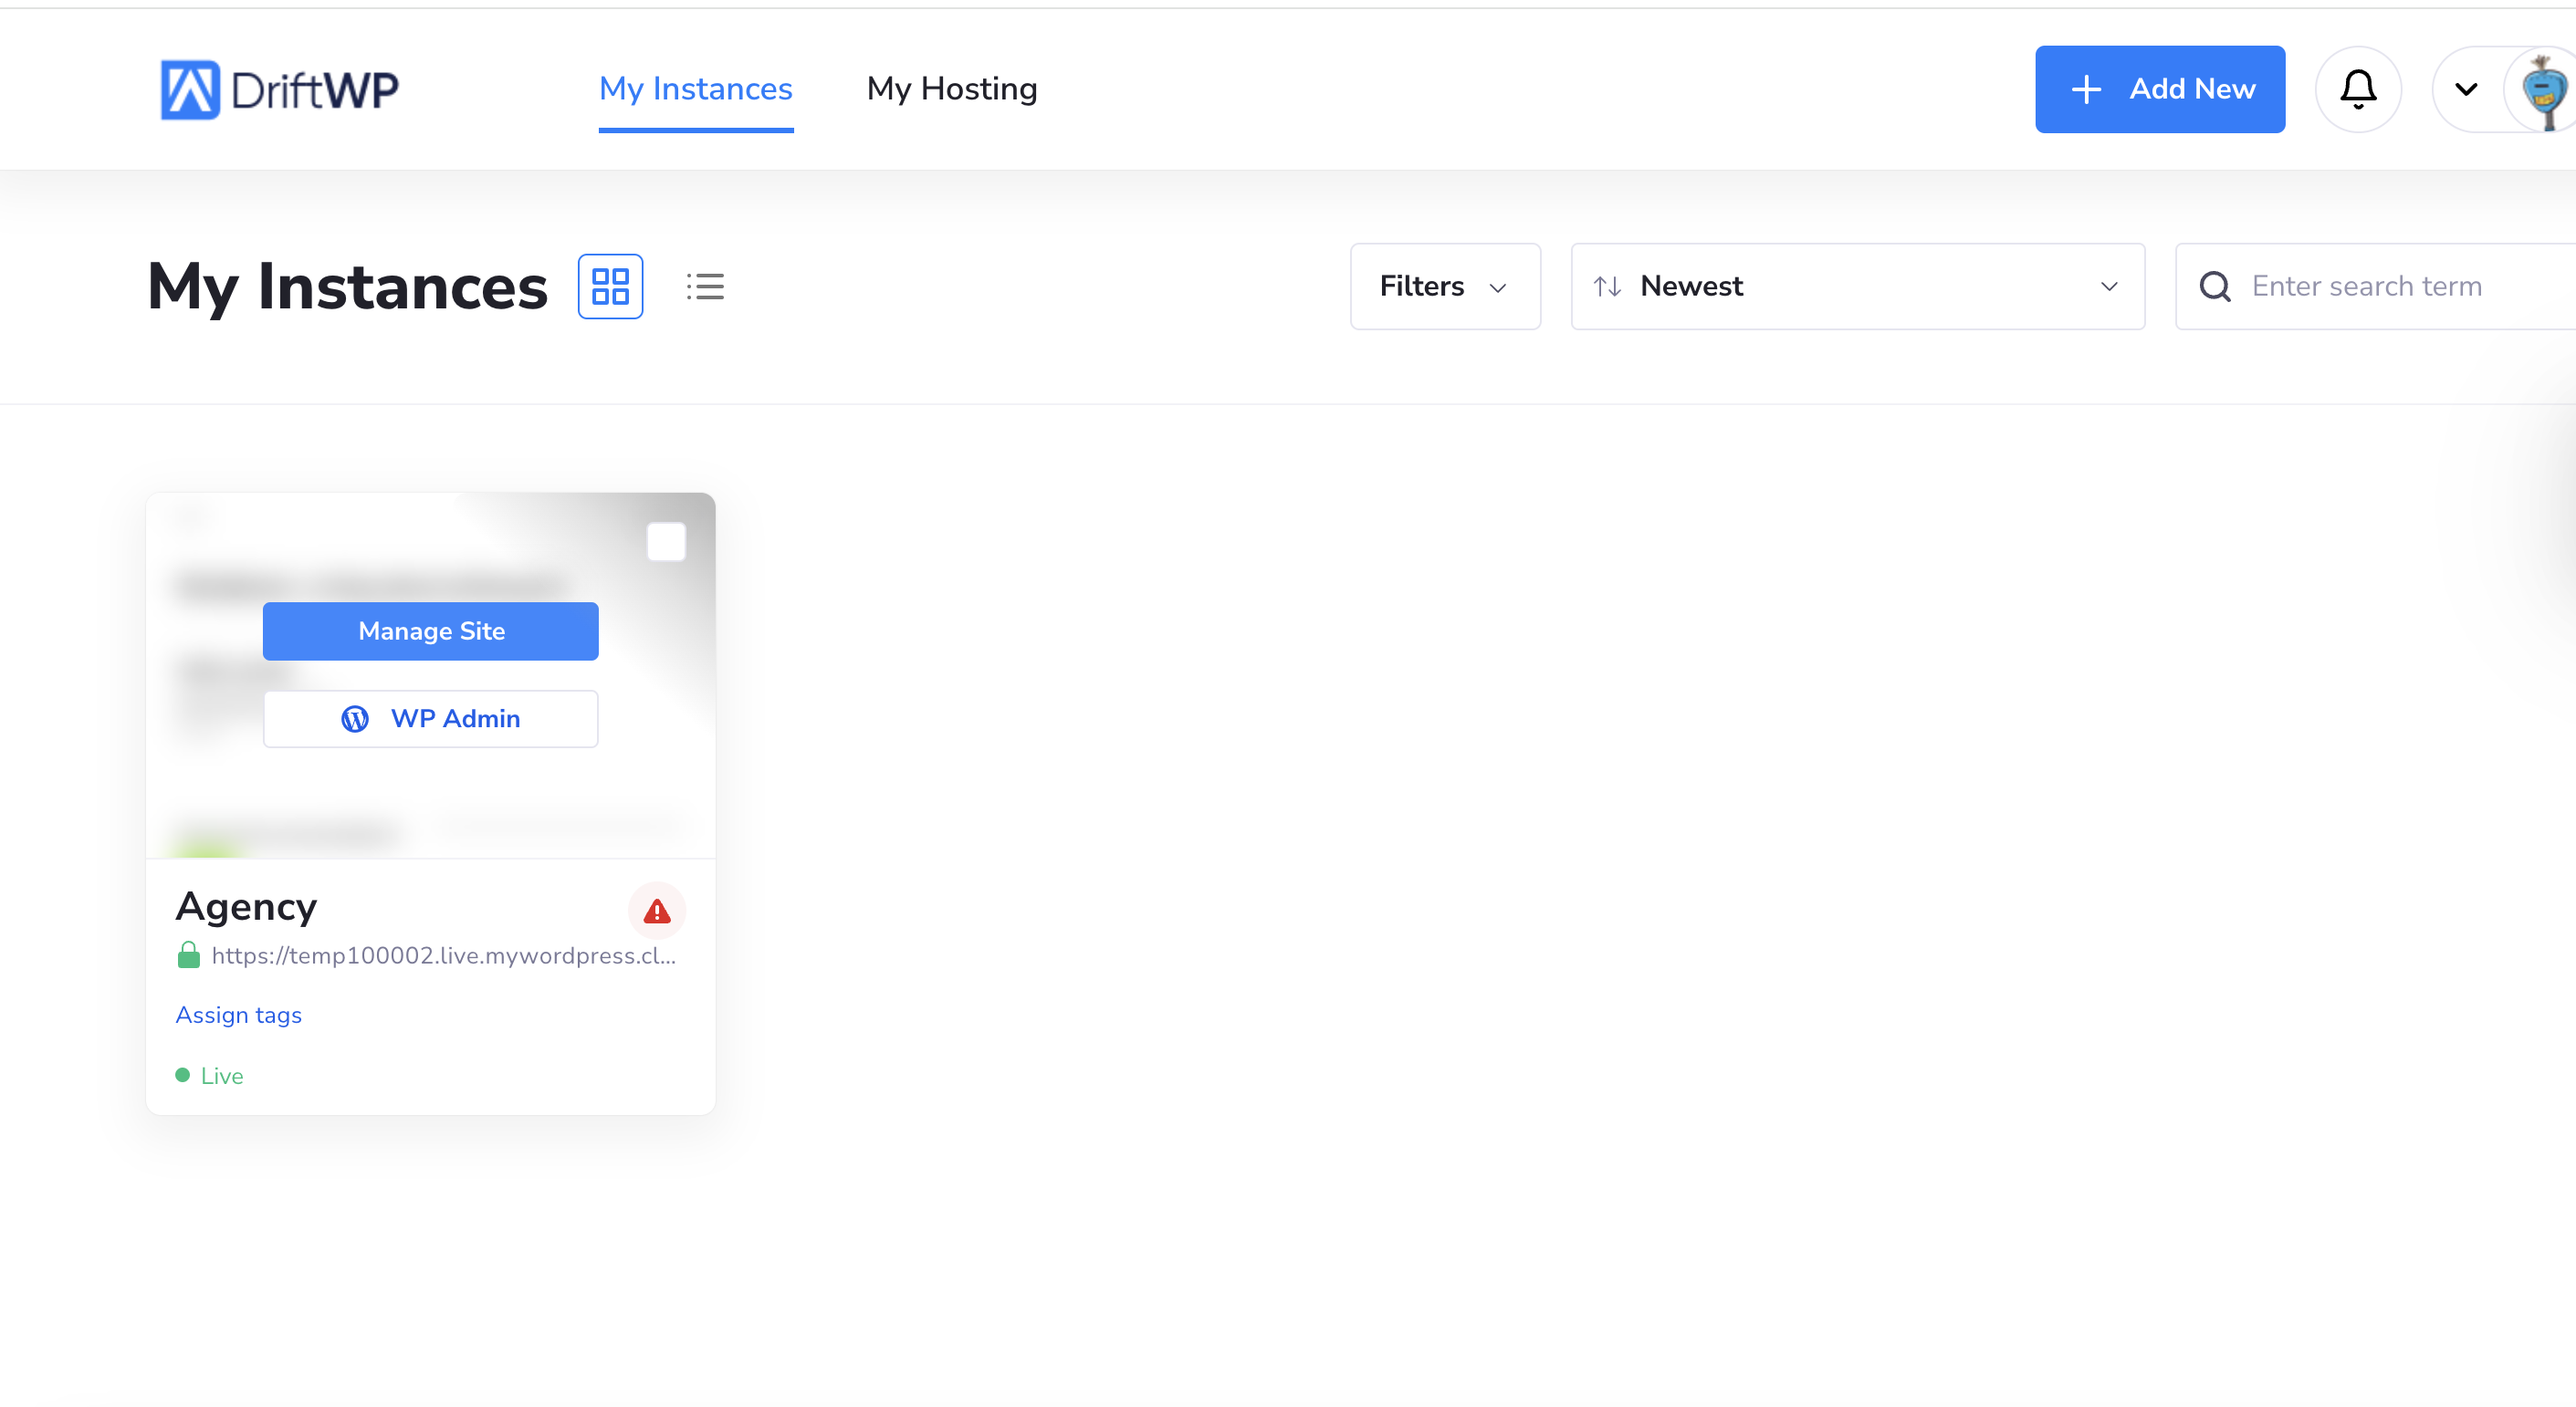Click the Add New button

[2160, 89]
